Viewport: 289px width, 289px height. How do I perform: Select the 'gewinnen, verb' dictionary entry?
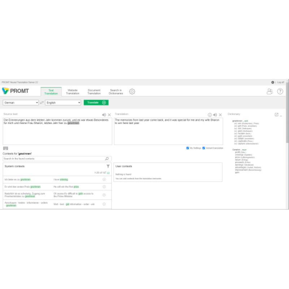(x=240, y=121)
